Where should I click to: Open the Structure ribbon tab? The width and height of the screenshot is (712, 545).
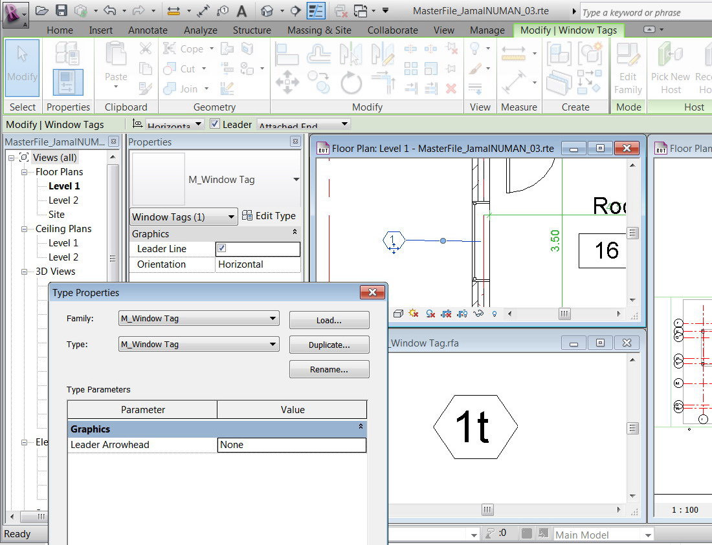tap(252, 30)
